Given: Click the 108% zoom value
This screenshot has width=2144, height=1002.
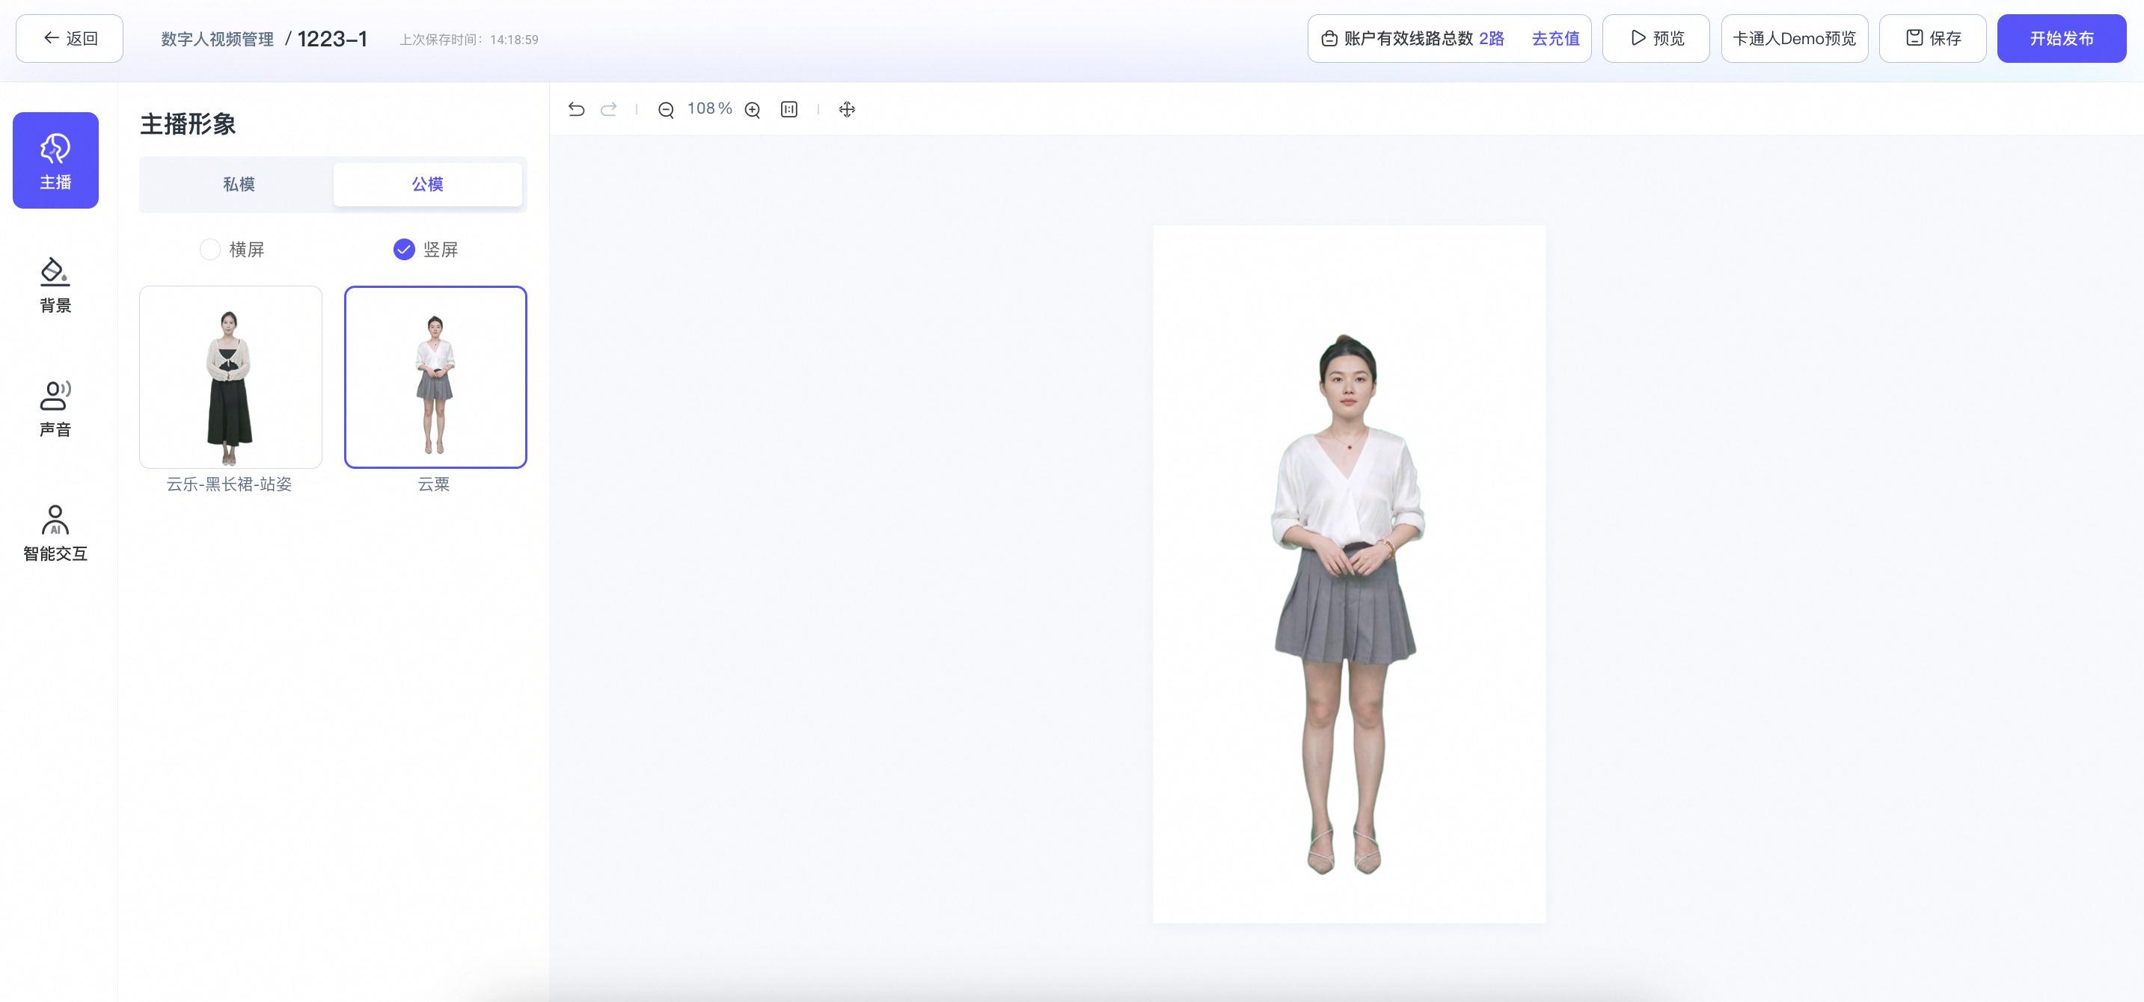Looking at the screenshot, I should pos(709,109).
